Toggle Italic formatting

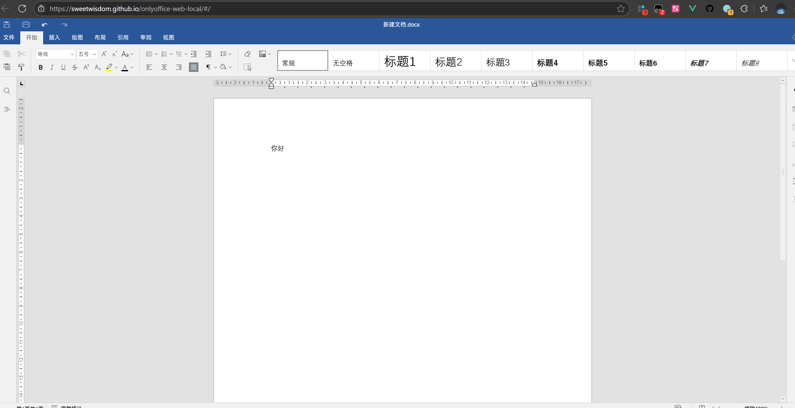(52, 67)
